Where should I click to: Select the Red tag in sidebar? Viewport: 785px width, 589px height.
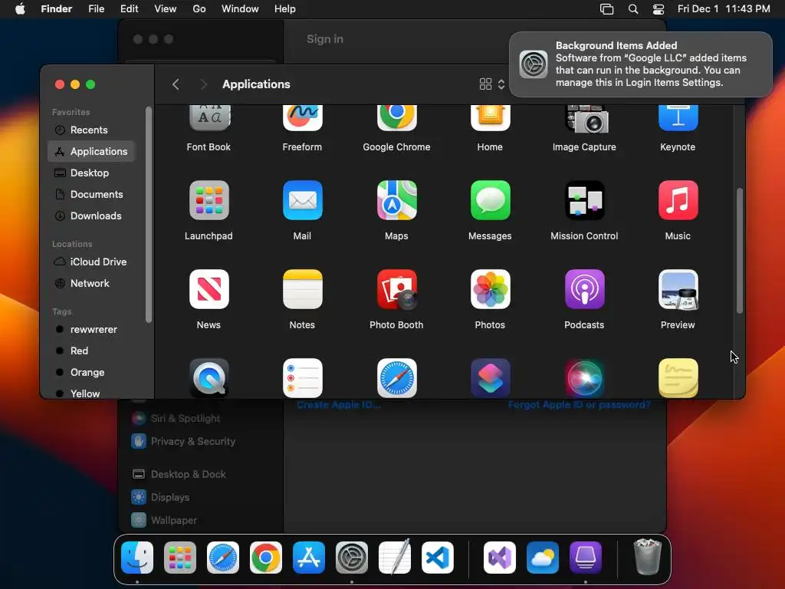(x=91, y=351)
